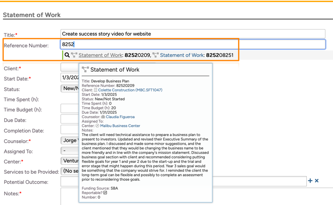Click the center icon beside Malibu Business Center
Viewport: 333px width, 205px height.
pyautogui.click(x=97, y=126)
